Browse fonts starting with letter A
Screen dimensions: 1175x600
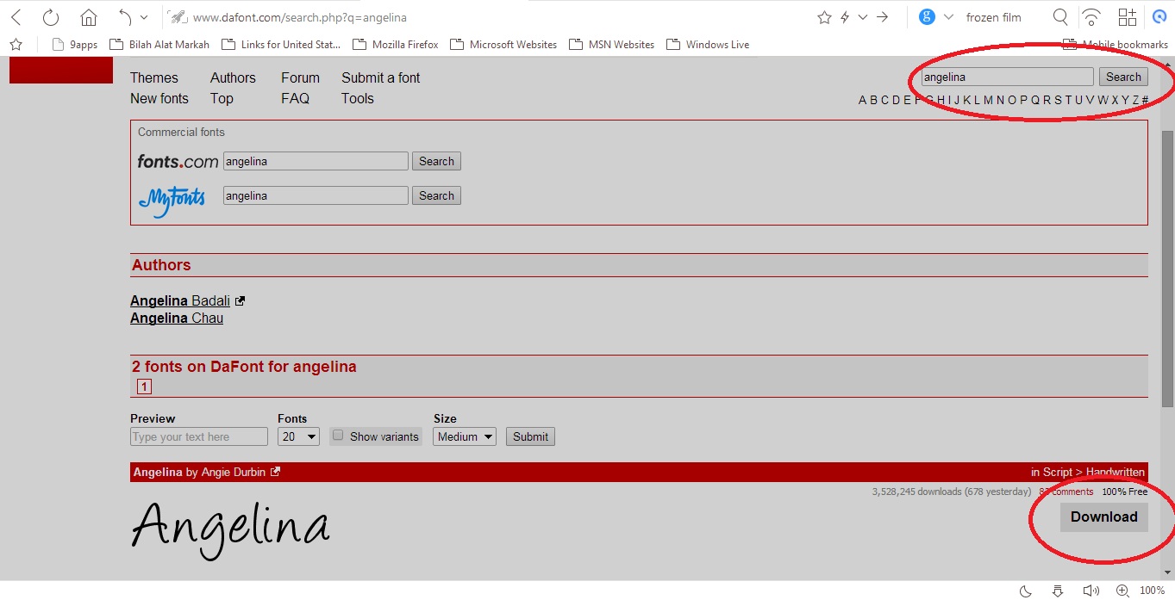862,100
